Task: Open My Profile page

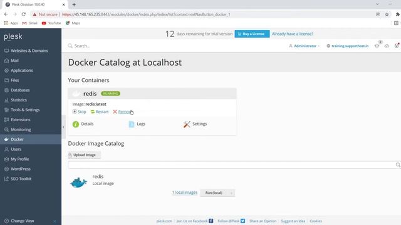Action: pos(17,159)
